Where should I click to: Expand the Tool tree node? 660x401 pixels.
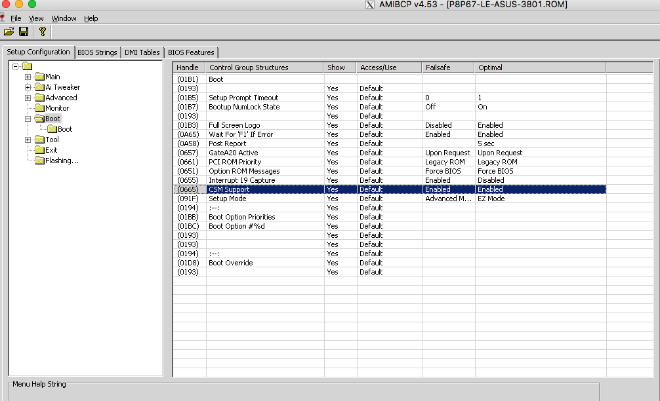tap(28, 140)
